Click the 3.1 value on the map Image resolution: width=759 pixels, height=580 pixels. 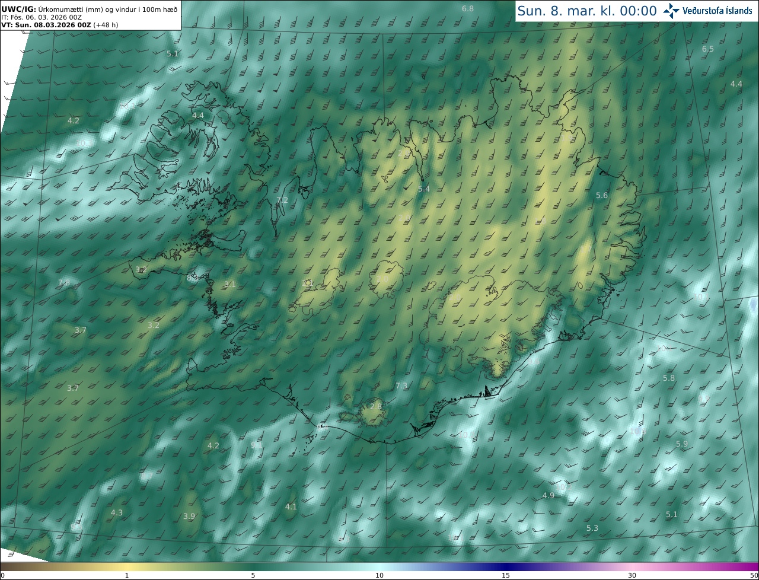tap(230, 285)
